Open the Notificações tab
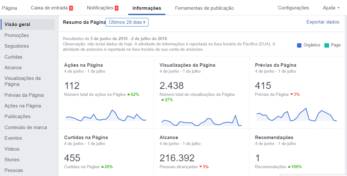347x176 pixels. (x=103, y=8)
